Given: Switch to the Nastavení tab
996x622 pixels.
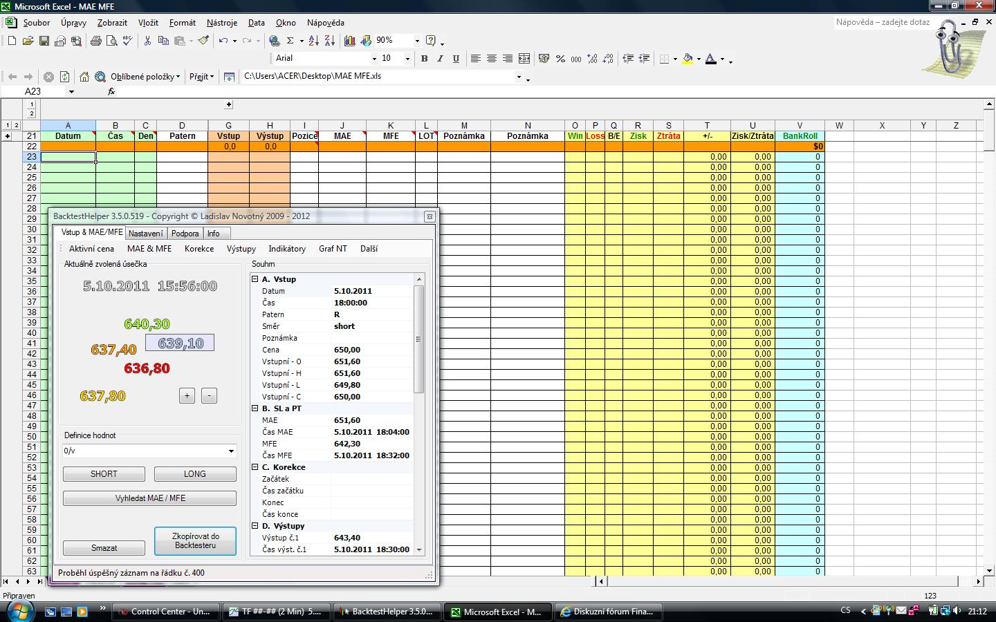Looking at the screenshot, I should click(146, 234).
